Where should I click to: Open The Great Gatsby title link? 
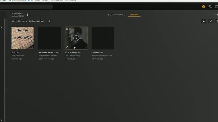pos(73,56)
